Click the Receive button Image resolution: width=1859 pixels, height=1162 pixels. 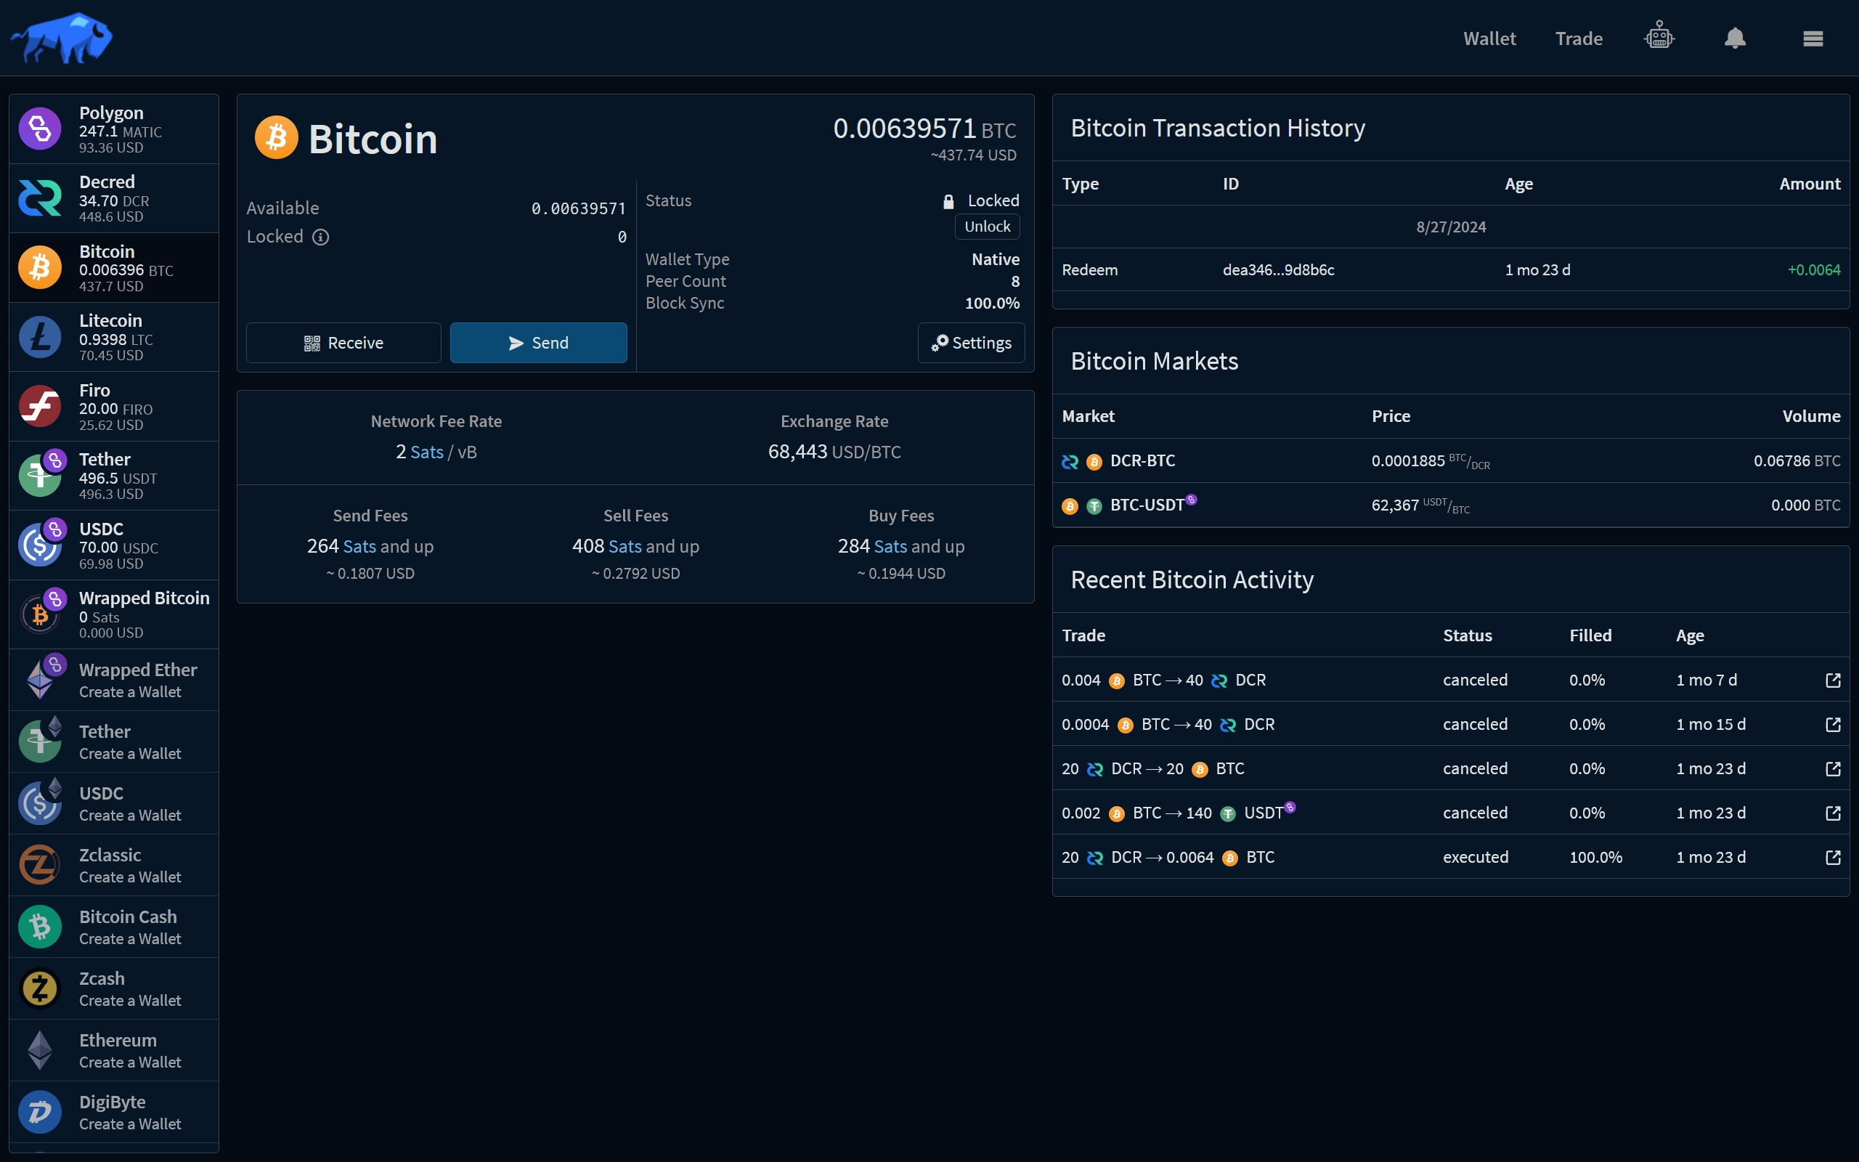point(343,343)
